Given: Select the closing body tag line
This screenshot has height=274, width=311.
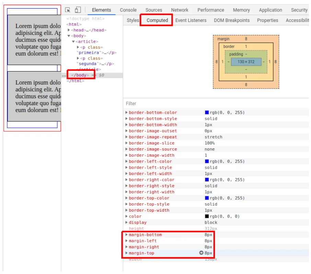Looking at the screenshot, I should pos(80,75).
